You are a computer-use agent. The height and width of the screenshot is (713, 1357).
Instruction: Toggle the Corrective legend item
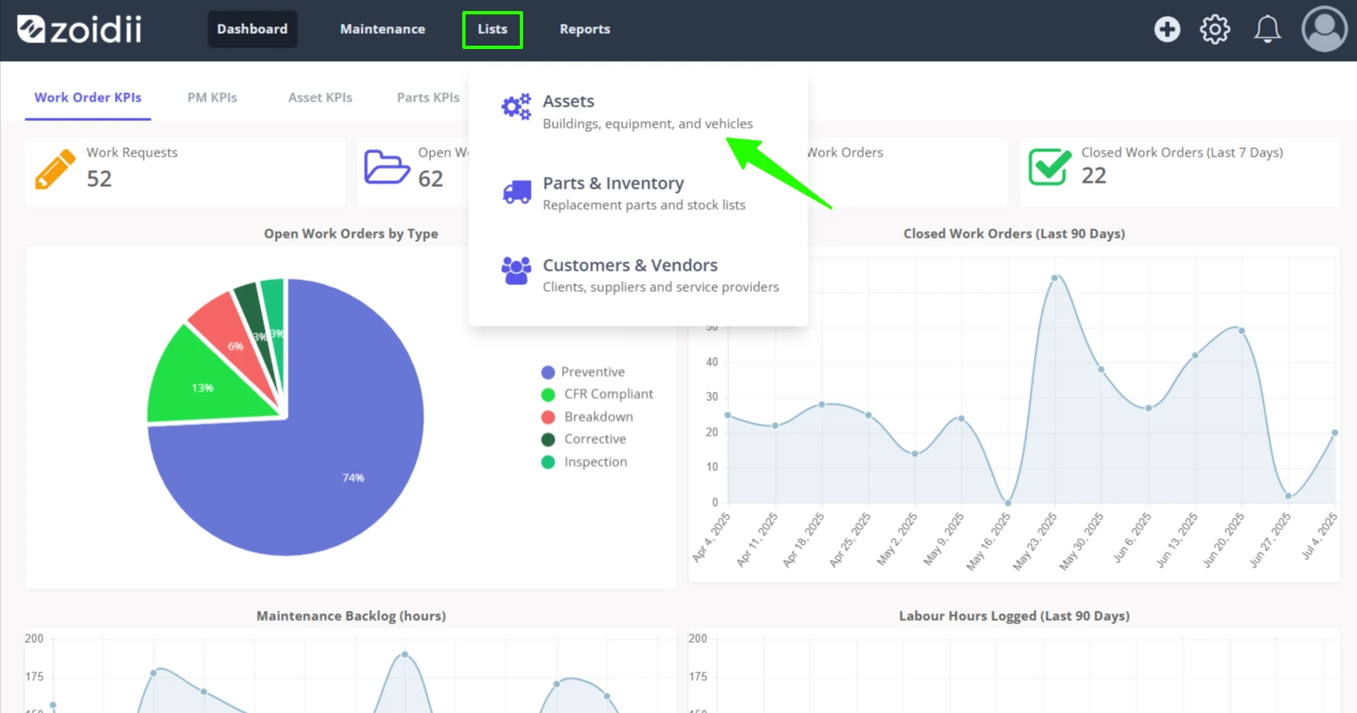point(584,439)
